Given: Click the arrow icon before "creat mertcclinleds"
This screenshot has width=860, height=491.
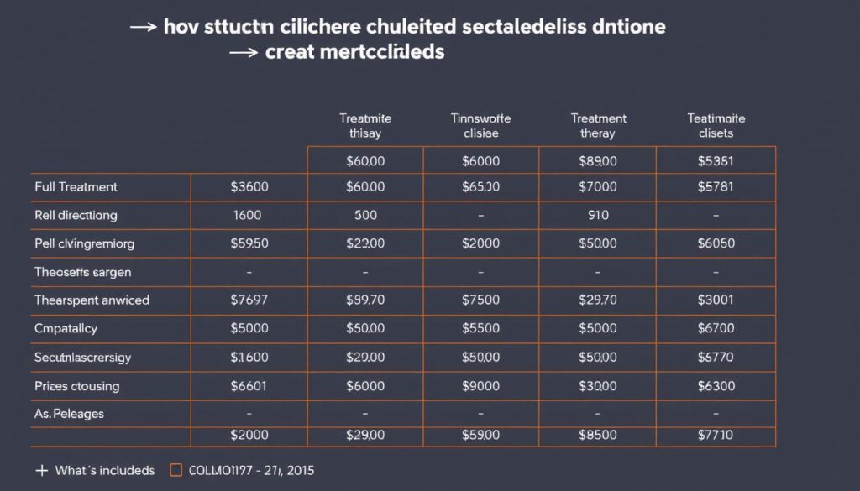Looking at the screenshot, I should coord(243,52).
